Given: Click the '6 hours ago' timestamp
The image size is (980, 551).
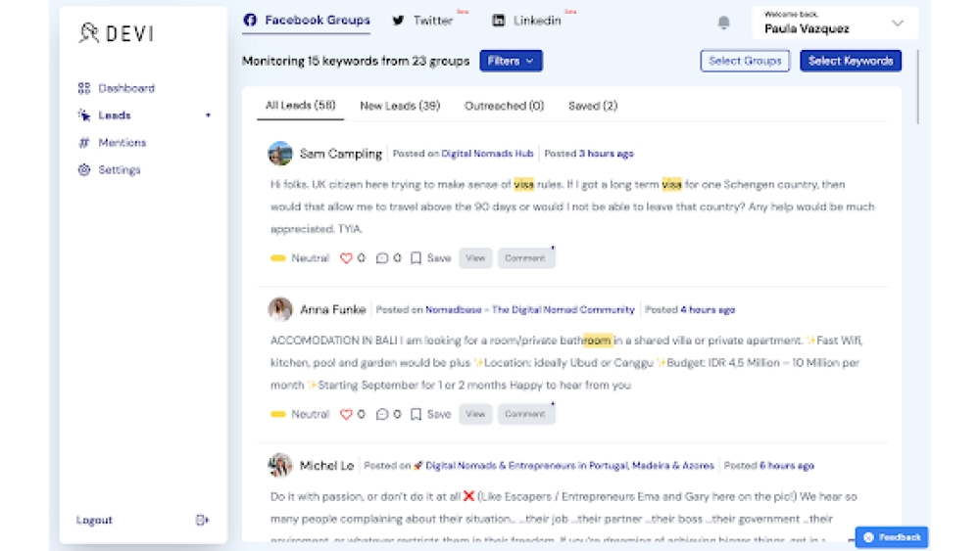Looking at the screenshot, I should pos(786,466).
